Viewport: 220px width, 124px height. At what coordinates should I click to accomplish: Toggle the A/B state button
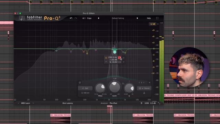[84, 18]
